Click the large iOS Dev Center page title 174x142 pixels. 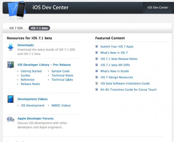point(51,8)
